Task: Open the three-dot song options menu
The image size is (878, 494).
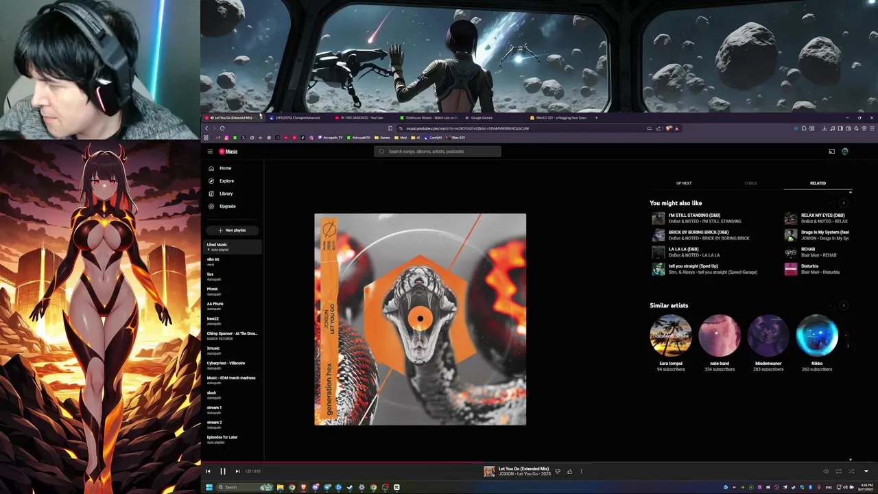Action: 581,471
